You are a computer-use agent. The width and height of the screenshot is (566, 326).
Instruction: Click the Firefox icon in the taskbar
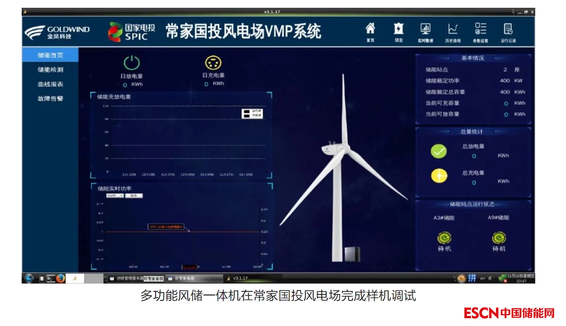tap(60, 278)
